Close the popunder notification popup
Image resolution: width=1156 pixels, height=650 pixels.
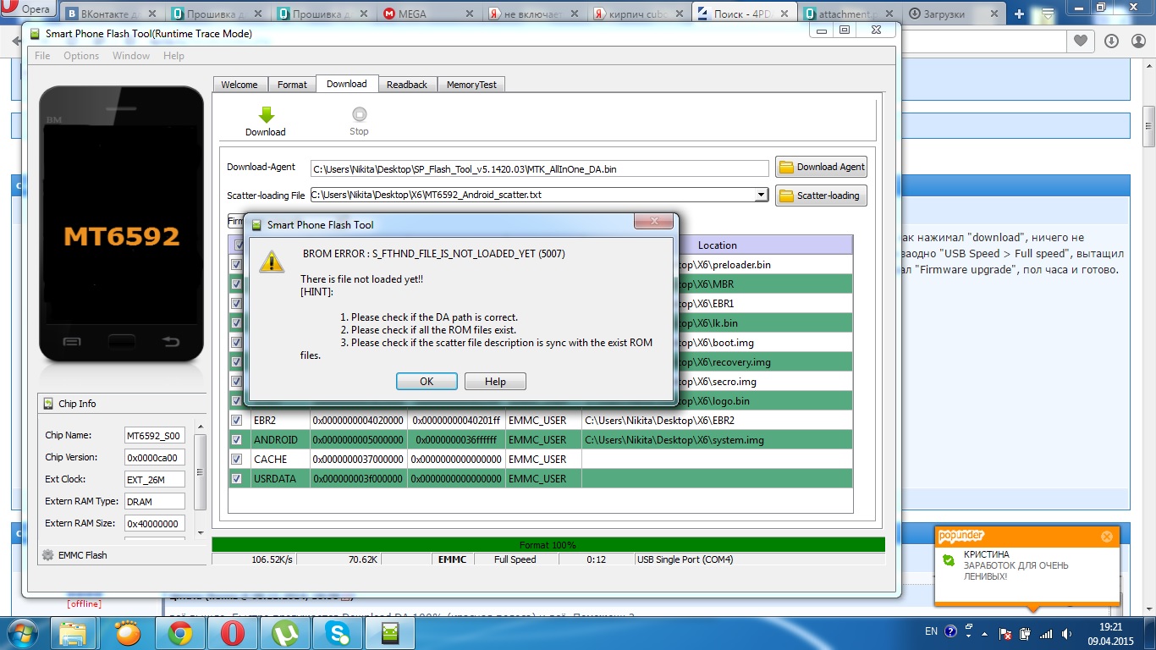pyautogui.click(x=1106, y=537)
